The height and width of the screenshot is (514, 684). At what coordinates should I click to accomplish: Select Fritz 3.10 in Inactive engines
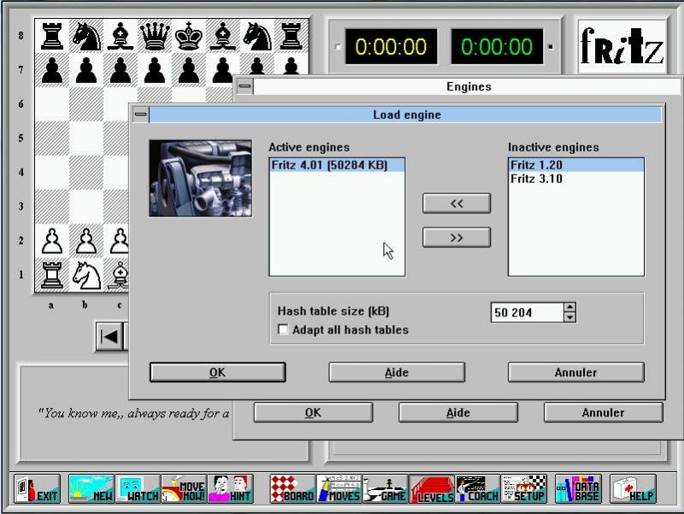pyautogui.click(x=536, y=179)
